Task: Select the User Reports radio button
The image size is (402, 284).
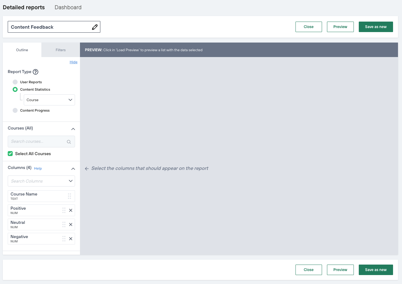Action: (15, 82)
